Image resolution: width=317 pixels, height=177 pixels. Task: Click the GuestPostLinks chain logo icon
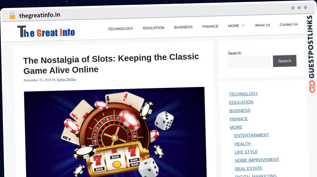[x=312, y=87]
